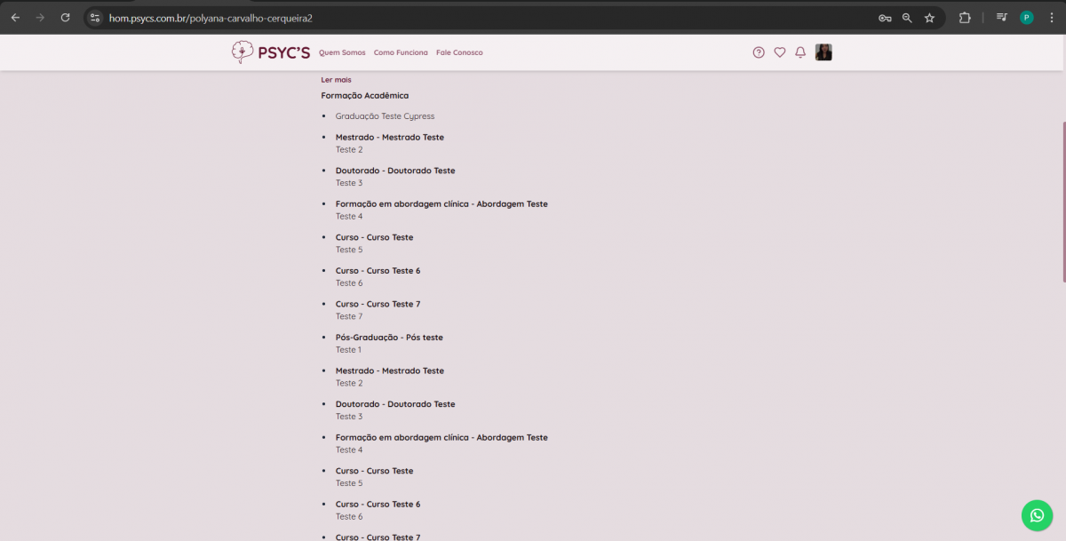The image size is (1066, 541).
Task: Open WhatsApp chat floating button
Action: point(1037,515)
